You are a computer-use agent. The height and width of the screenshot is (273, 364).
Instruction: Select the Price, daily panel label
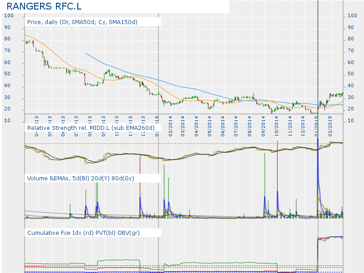(x=82, y=22)
